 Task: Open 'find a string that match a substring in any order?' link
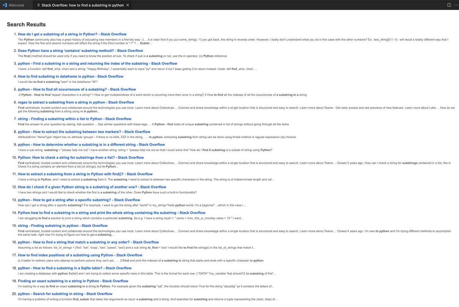tap(88, 242)
